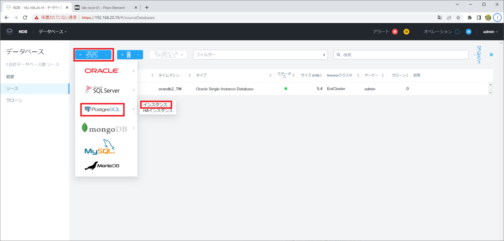Select Oracle from the provision menu
Image resolution: width=504 pixels, height=241 pixels.
tap(102, 71)
